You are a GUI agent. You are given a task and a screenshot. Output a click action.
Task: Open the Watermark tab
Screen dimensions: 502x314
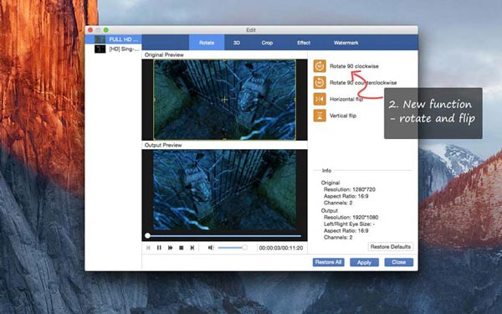(x=346, y=43)
